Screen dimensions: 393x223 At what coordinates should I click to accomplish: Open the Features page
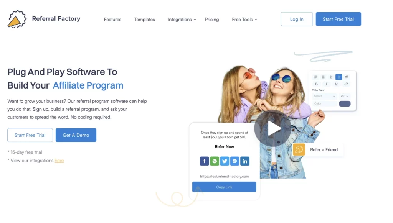pyautogui.click(x=112, y=20)
